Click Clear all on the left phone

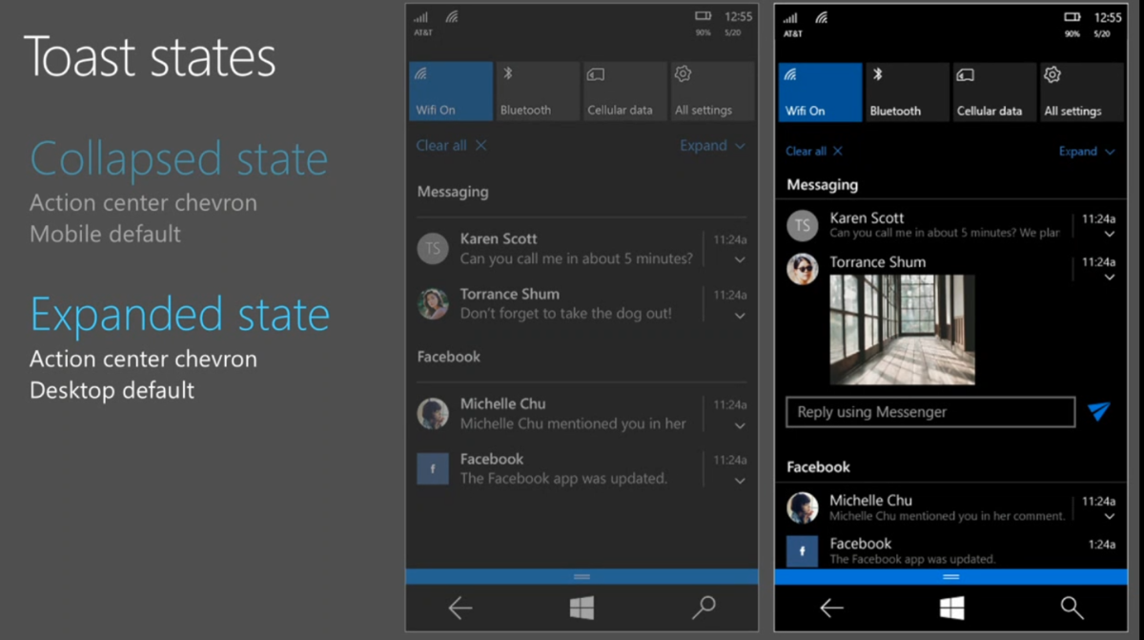point(451,146)
